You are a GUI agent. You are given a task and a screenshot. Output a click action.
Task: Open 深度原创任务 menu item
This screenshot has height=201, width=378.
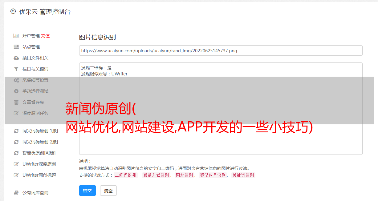click(35, 113)
